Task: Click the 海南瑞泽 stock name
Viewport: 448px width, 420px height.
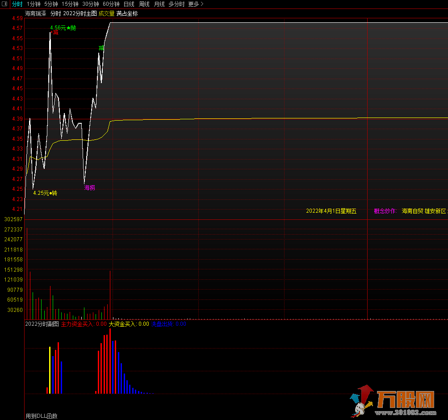Action: [x=35, y=13]
